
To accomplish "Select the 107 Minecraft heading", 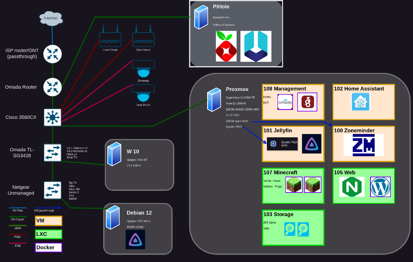I will pos(280,173).
